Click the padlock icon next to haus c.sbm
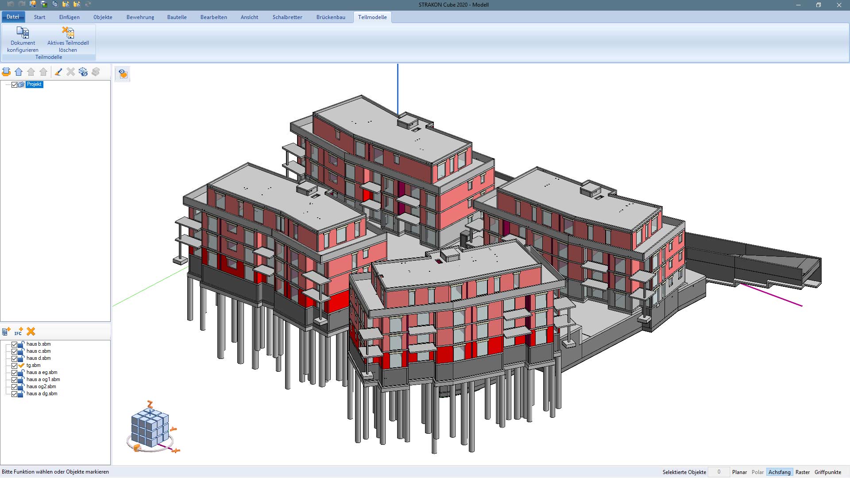This screenshot has height=478, width=850. (x=21, y=351)
